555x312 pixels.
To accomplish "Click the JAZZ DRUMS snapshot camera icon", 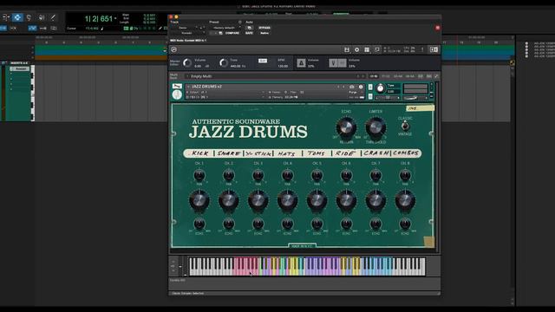I will (x=352, y=87).
